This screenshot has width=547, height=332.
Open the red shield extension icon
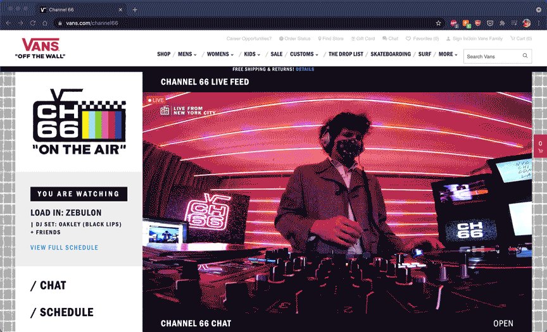478,23
